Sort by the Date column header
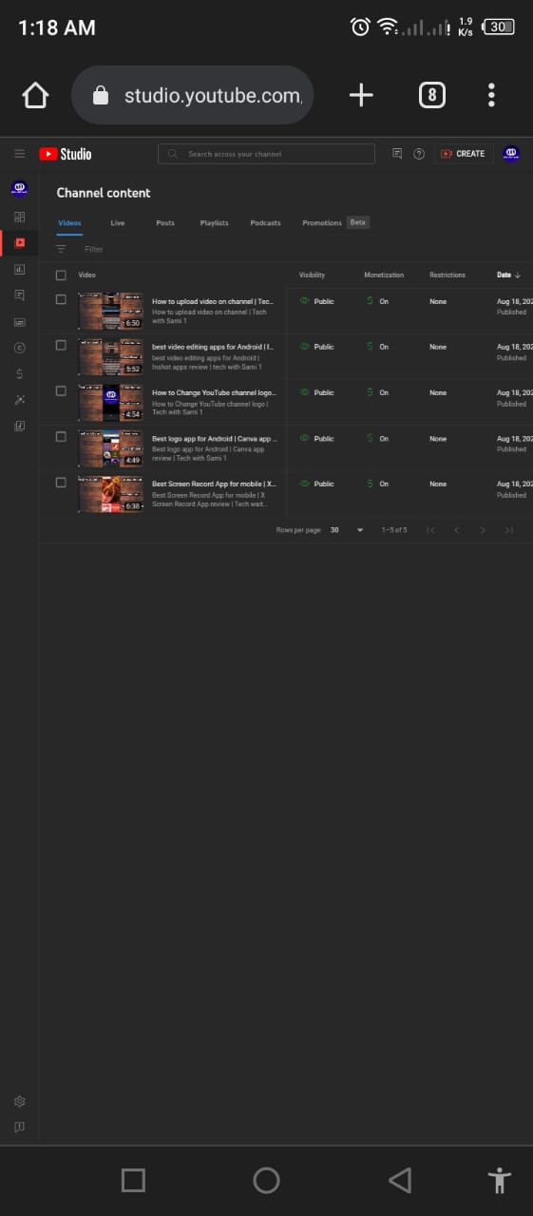The width and height of the screenshot is (533, 1216). [x=508, y=275]
